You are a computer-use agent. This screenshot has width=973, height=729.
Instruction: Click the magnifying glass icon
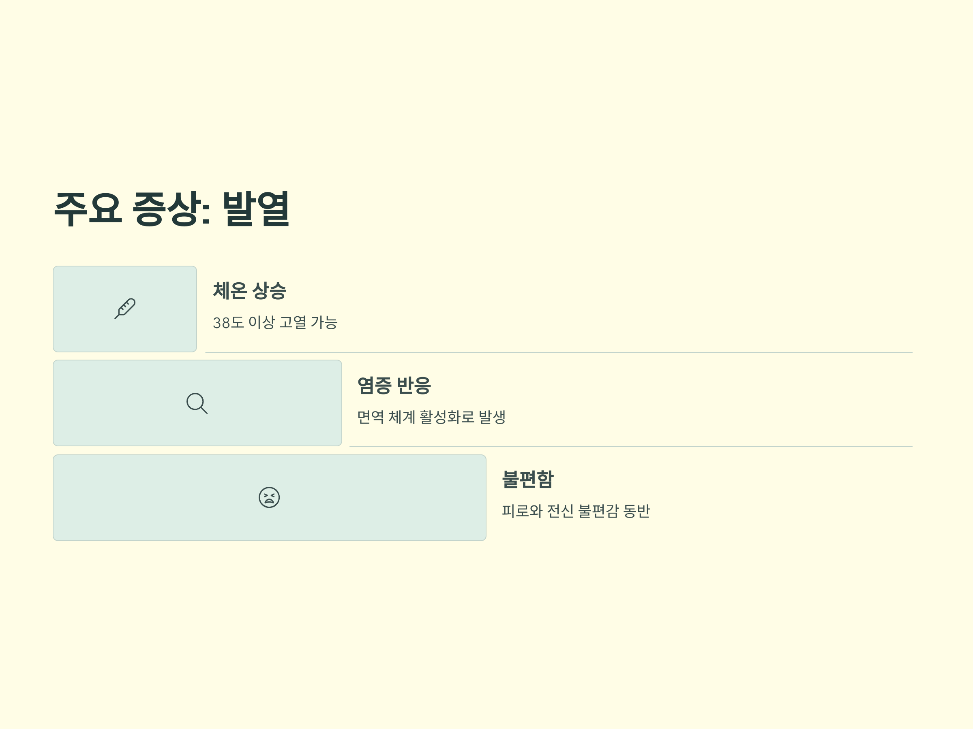click(x=197, y=403)
